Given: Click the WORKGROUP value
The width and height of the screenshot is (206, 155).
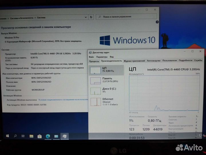Looking at the screenshot, I should coord(38,90).
